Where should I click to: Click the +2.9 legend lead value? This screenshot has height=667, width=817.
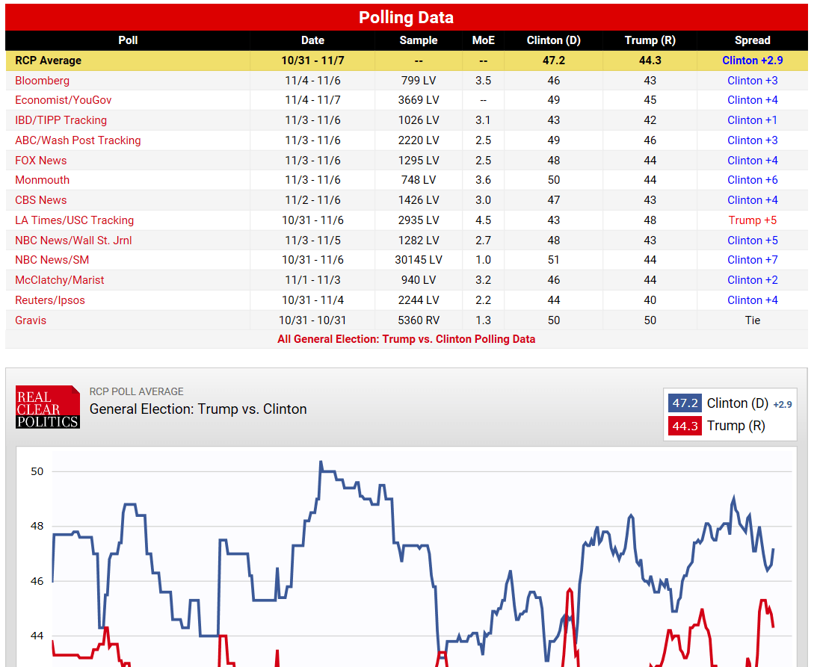(782, 405)
